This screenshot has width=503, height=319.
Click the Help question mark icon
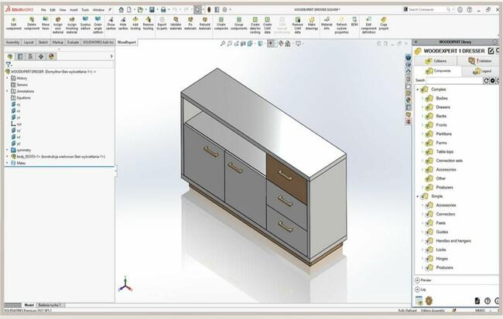pos(469,9)
